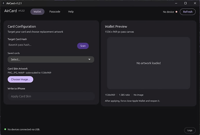Go to the Help tab
The height and width of the screenshot is (135, 200).
click(71, 12)
